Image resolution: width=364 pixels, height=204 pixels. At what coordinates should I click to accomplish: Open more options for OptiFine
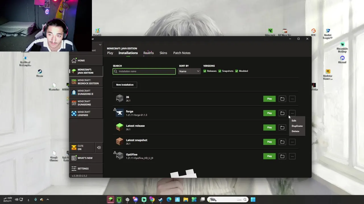click(x=292, y=156)
